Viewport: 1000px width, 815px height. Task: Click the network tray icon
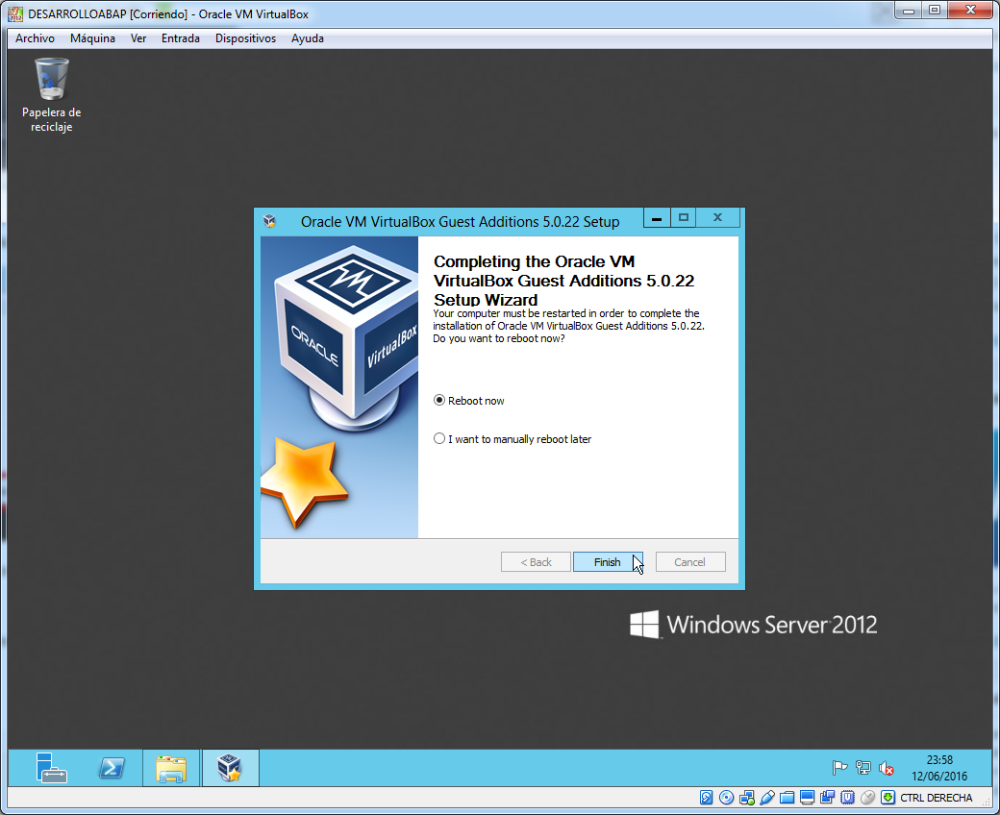click(862, 768)
